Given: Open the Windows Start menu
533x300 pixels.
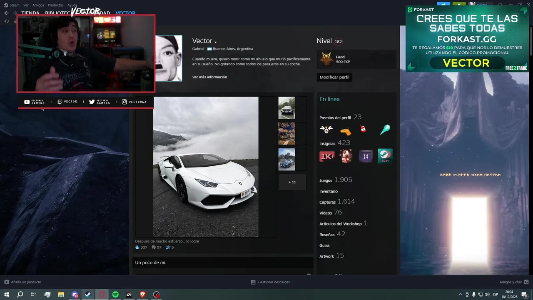Looking at the screenshot, I should click(7, 295).
